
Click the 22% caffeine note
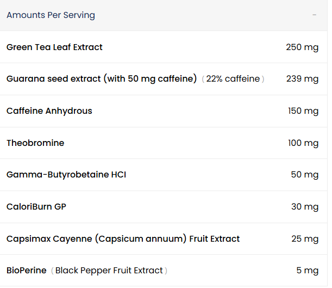pos(233,79)
